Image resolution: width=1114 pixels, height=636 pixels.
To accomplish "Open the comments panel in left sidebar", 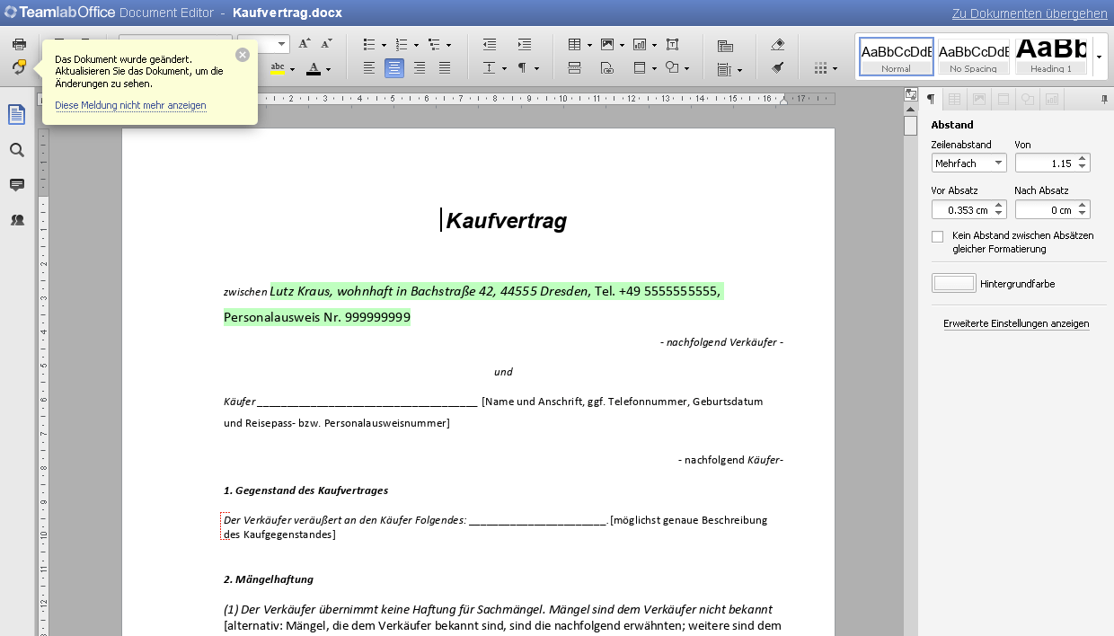I will 17,185.
